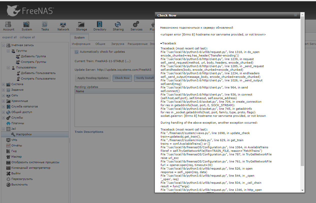The height and width of the screenshot is (203, 316).
Task: Click the collapse all link
Action: coord(27,37)
